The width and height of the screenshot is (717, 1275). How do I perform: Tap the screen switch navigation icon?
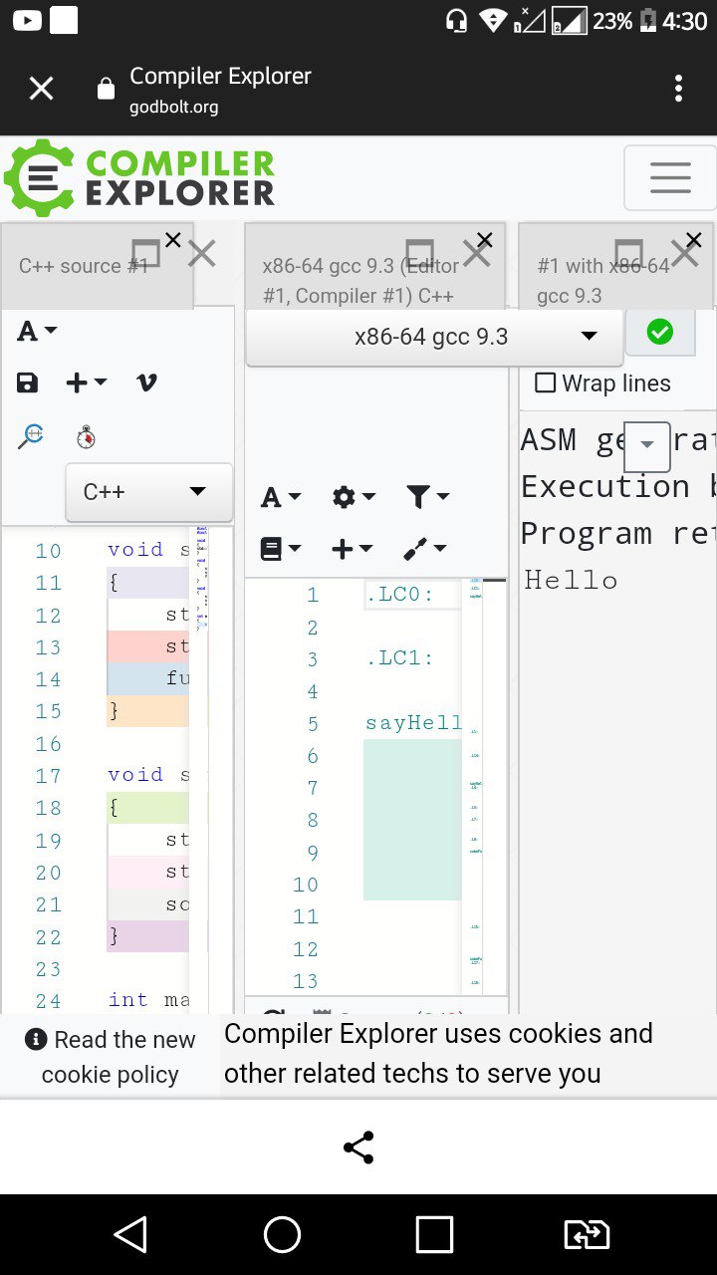click(x=587, y=1235)
